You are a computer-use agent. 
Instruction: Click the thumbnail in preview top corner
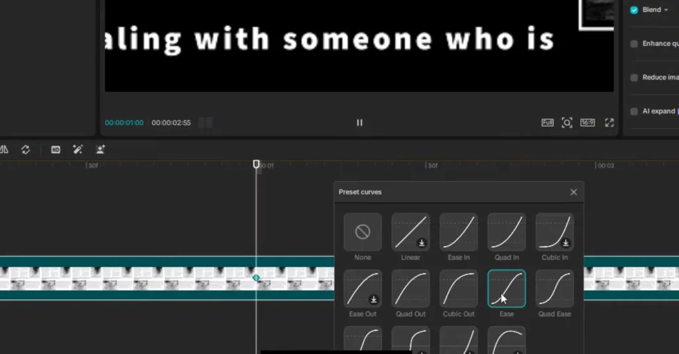(597, 15)
